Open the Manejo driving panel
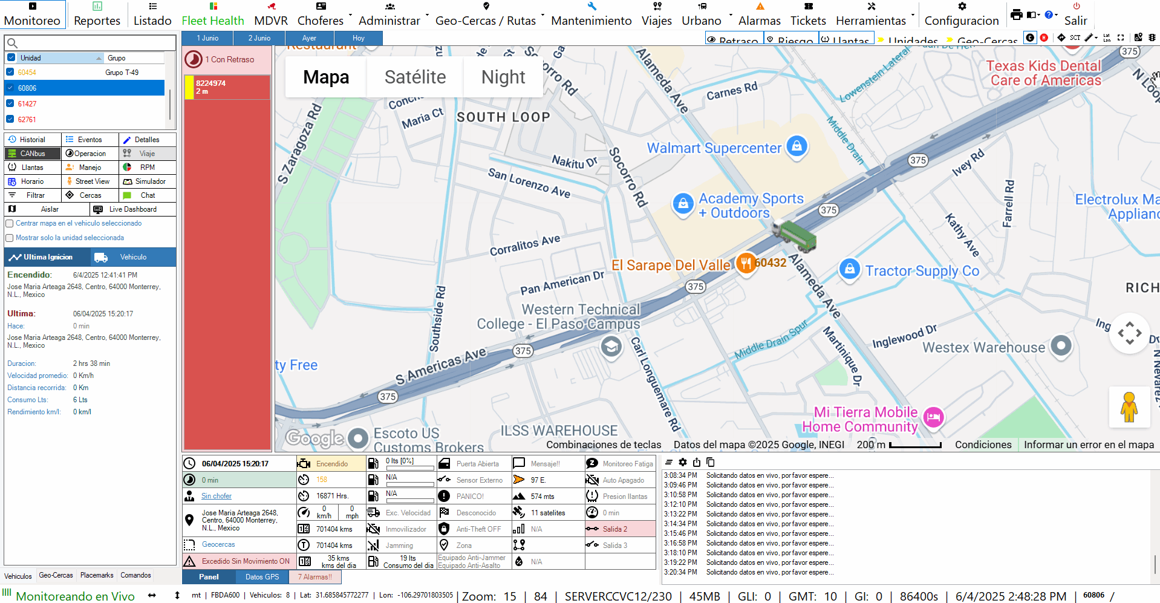Screen dimensions: 1160x603 click(x=90, y=168)
